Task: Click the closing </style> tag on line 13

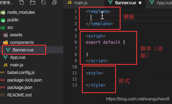Action: (x=96, y=85)
